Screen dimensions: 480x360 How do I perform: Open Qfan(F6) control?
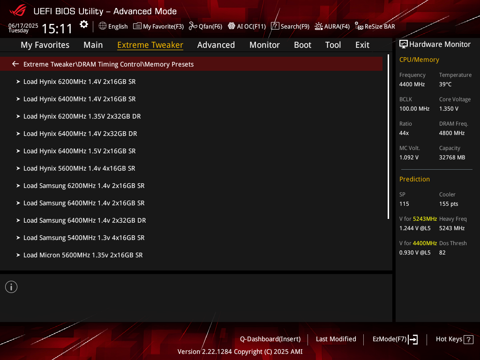click(x=210, y=26)
